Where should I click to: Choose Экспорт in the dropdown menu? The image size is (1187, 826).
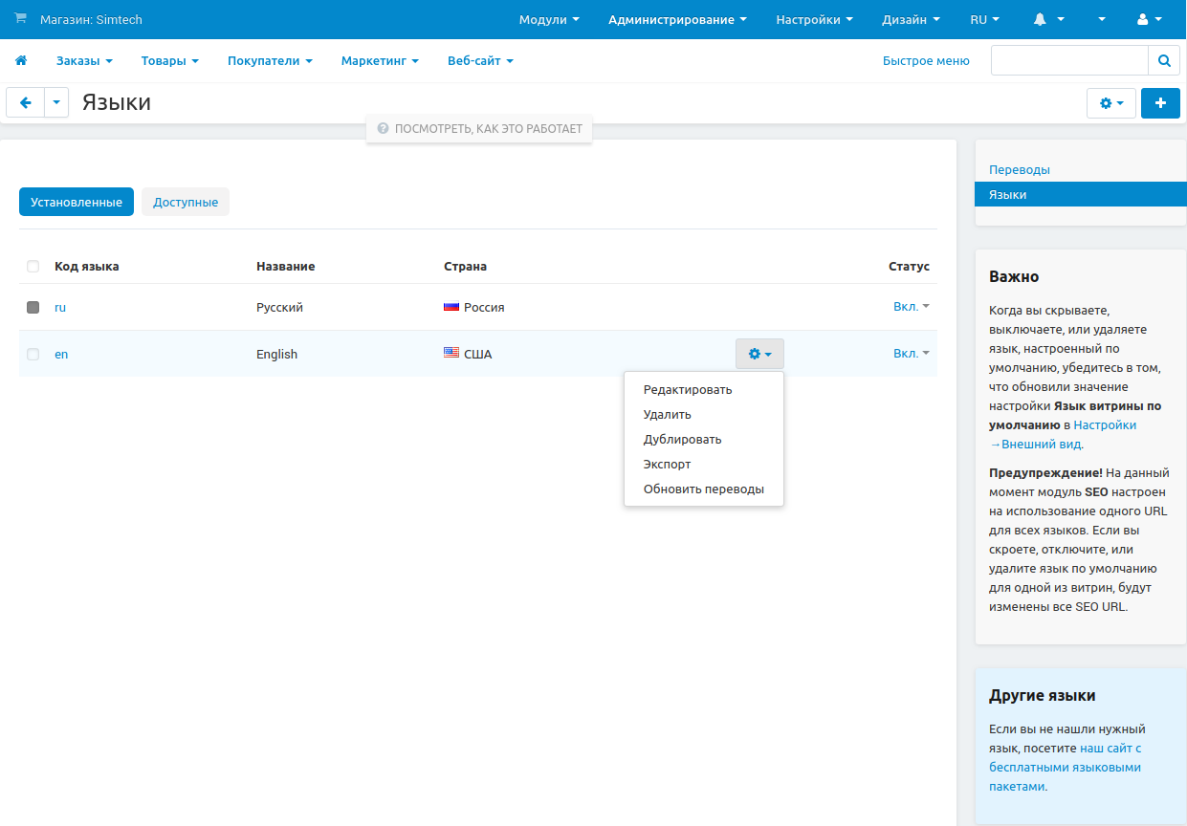tap(667, 465)
